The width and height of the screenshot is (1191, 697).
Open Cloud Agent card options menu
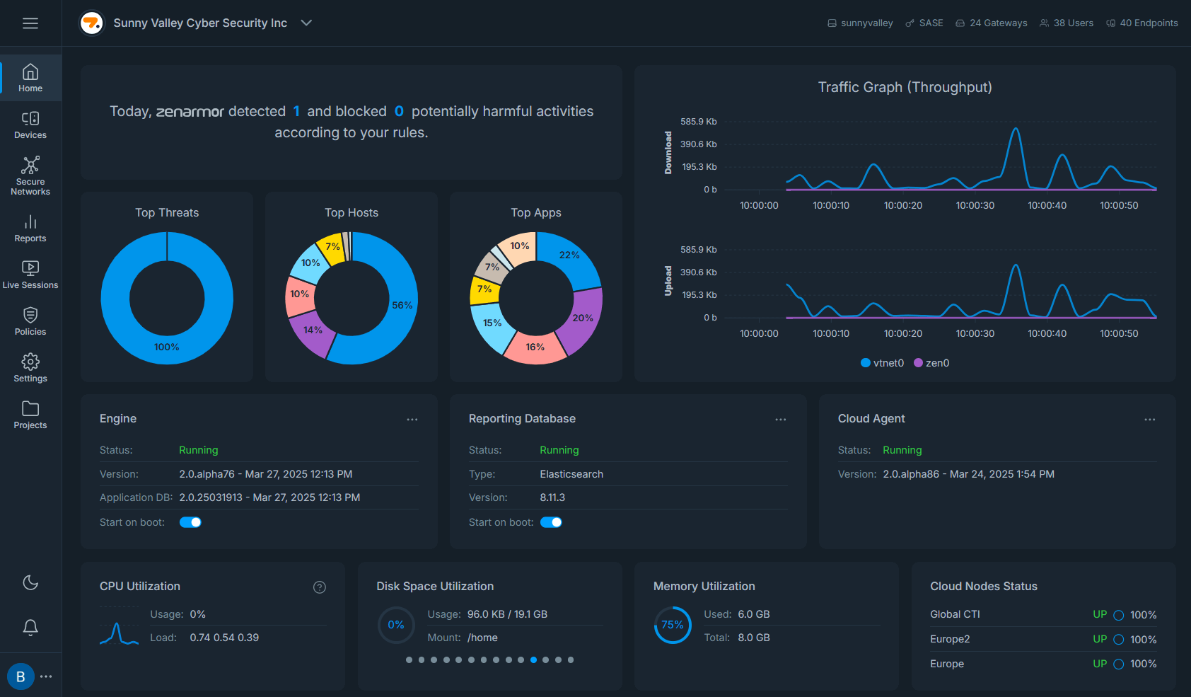1150,420
